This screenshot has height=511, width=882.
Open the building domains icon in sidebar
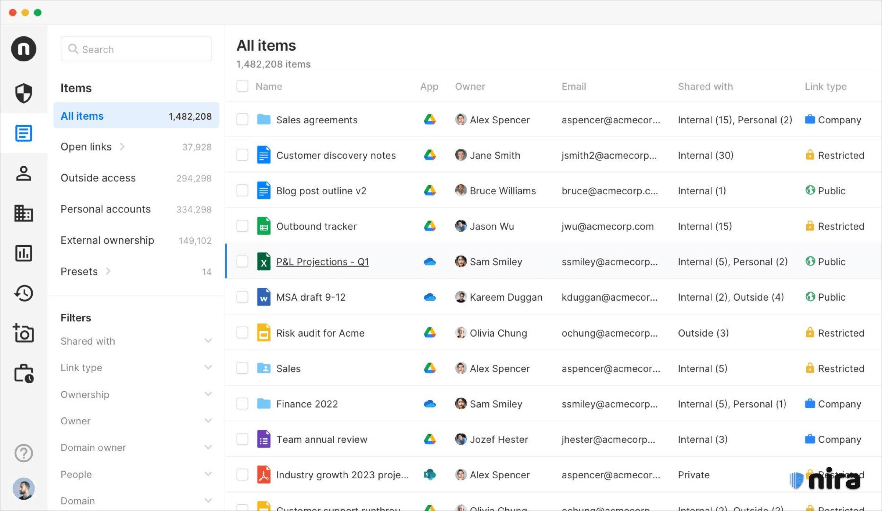point(24,213)
